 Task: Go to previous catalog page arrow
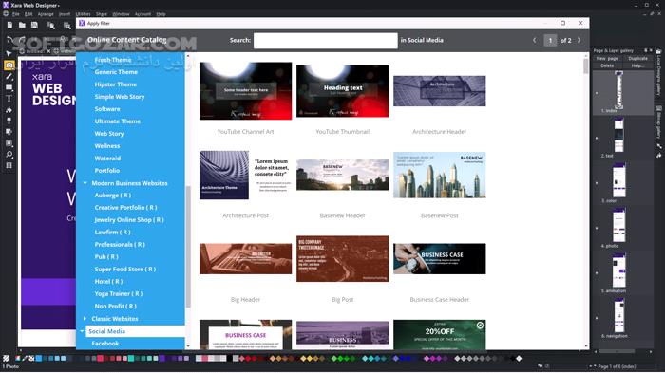tap(534, 40)
